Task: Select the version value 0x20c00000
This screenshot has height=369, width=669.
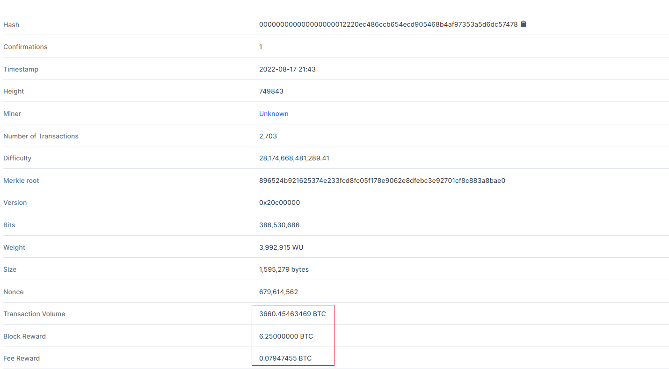Action: 280,203
